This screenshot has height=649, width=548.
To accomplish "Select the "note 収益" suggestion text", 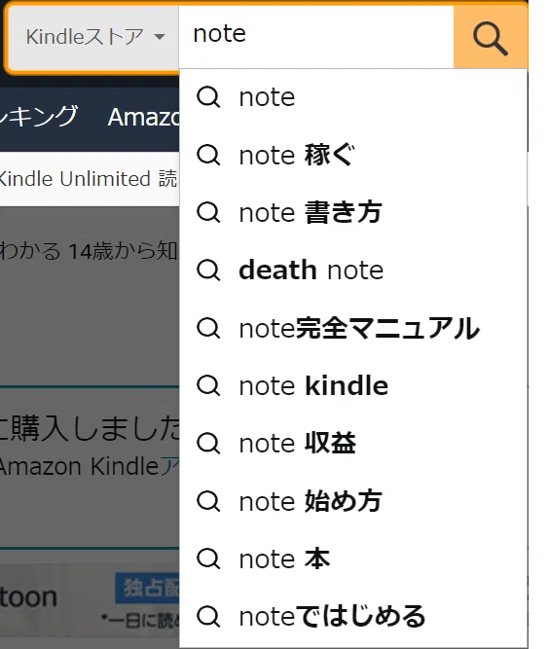I will pyautogui.click(x=298, y=444).
